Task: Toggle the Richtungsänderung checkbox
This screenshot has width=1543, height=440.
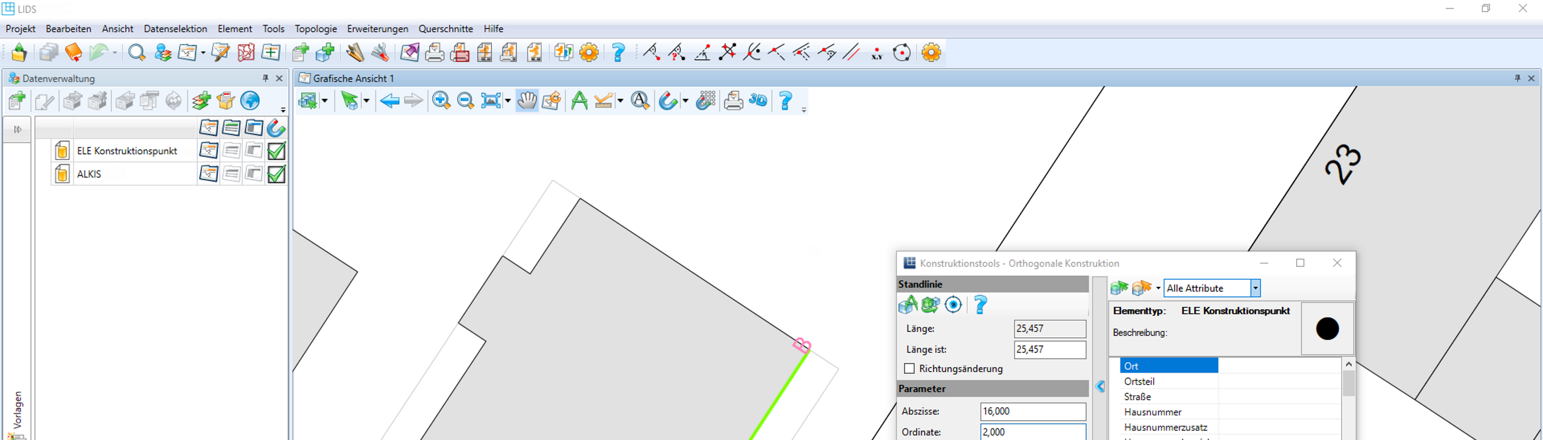Action: 910,368
